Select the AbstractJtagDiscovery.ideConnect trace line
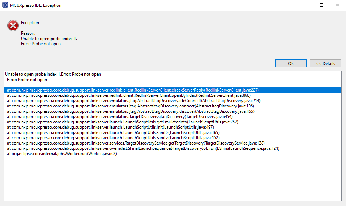 pyautogui.click(x=133, y=101)
